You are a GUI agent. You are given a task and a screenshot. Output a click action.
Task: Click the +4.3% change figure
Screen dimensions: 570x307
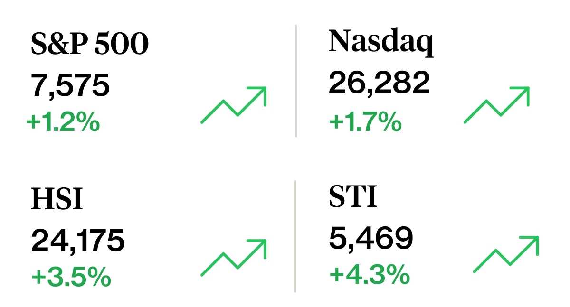369,275
